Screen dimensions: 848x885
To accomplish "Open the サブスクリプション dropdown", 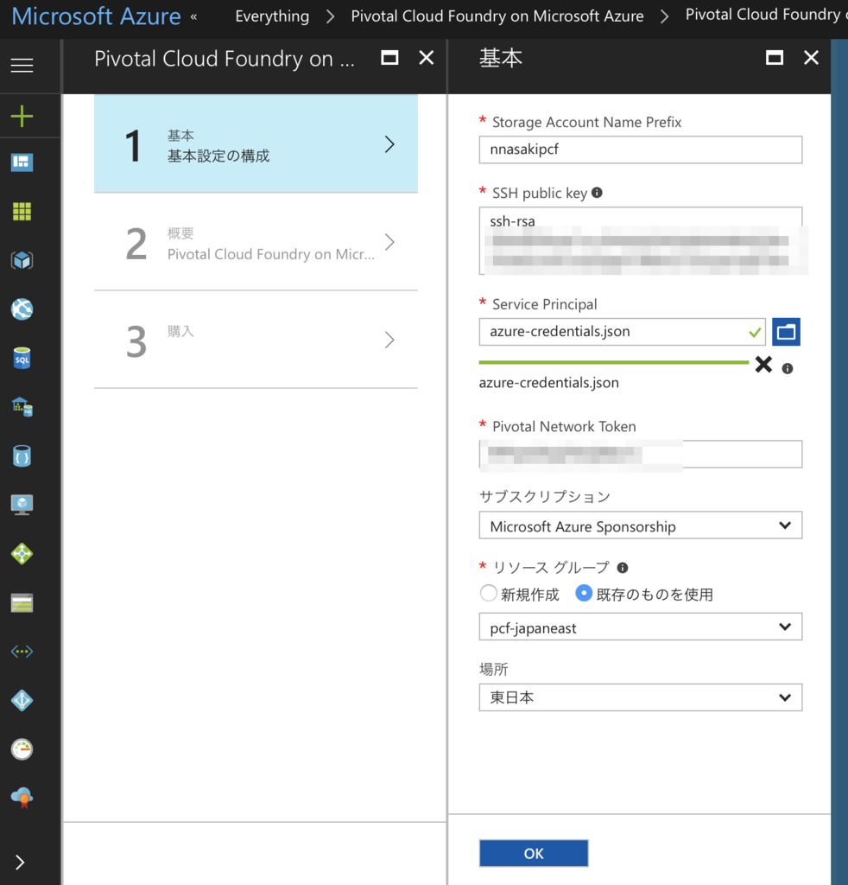I will (640, 525).
